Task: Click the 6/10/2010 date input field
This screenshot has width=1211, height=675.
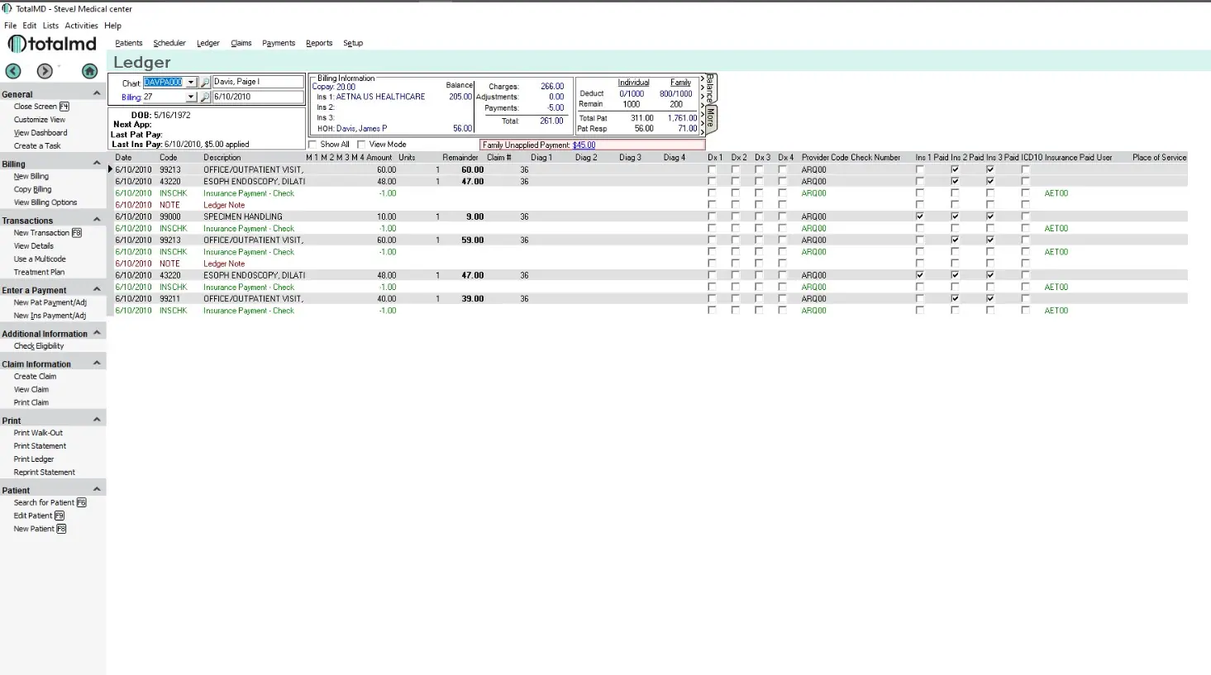Action: (256, 97)
